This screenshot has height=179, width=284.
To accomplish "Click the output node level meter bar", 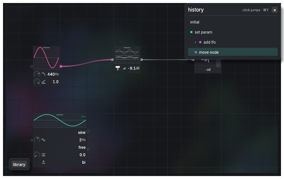I will coord(218,63).
